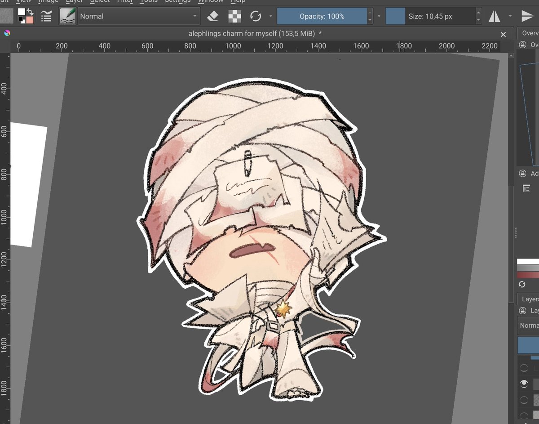Expand the arrow next to reload preset
The width and height of the screenshot is (539, 424).
(x=270, y=16)
